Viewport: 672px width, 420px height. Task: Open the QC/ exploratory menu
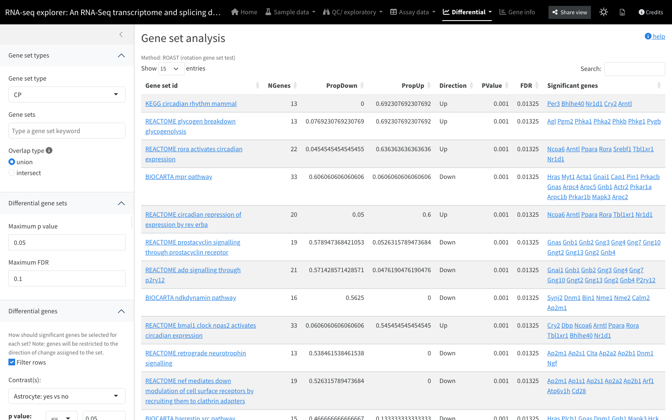point(352,12)
